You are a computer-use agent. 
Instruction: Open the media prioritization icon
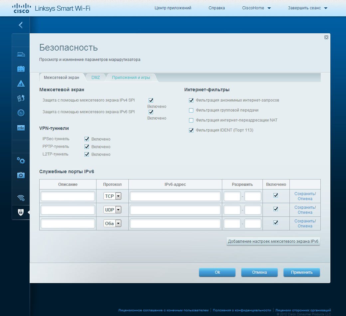coord(21,98)
